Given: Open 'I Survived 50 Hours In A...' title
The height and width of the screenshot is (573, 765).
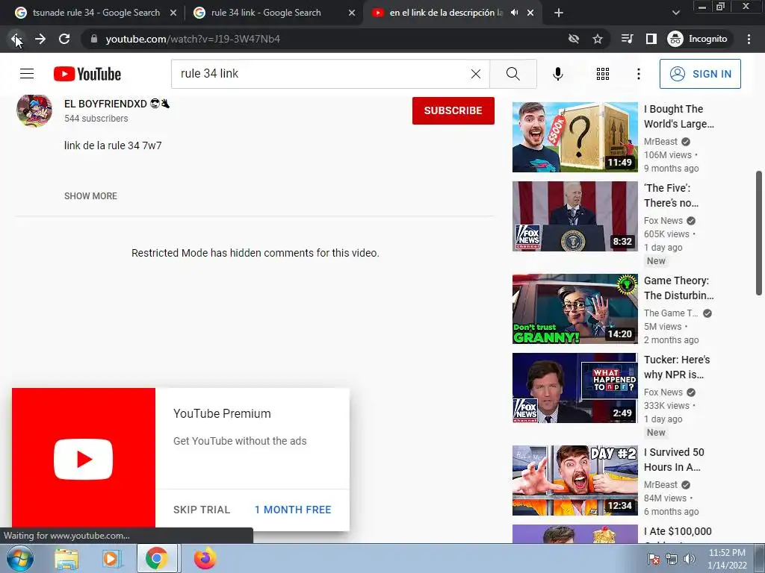Looking at the screenshot, I should pyautogui.click(x=674, y=460).
